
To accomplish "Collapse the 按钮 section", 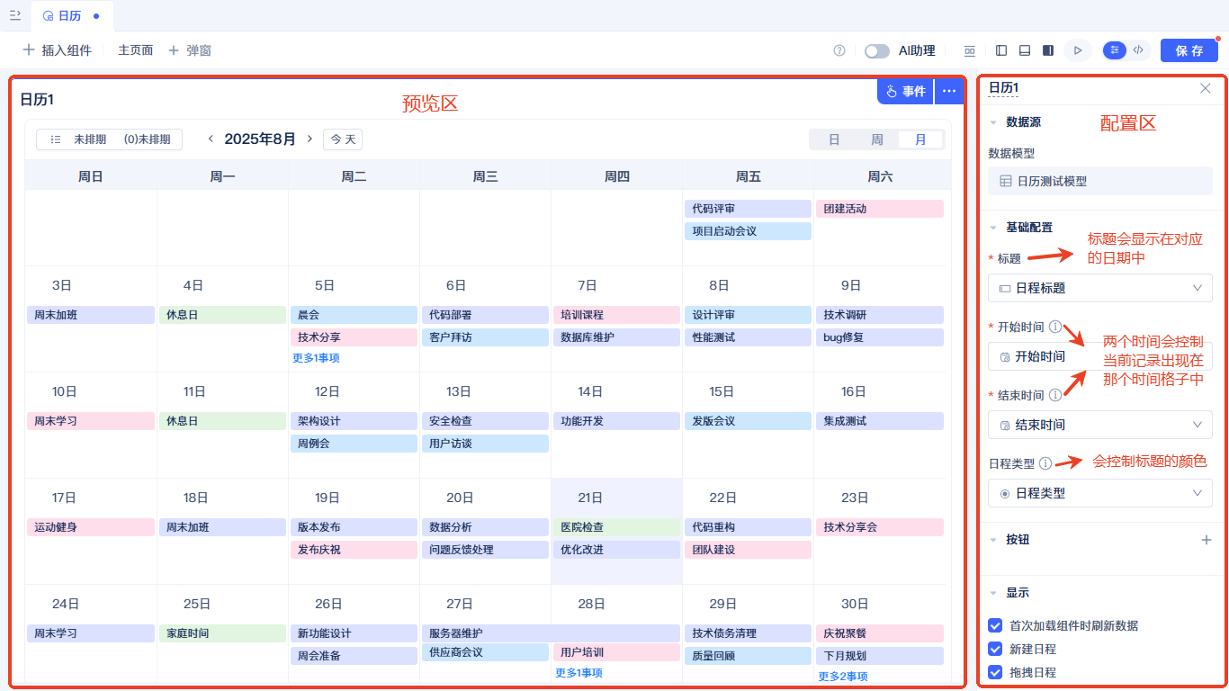I will (x=993, y=540).
